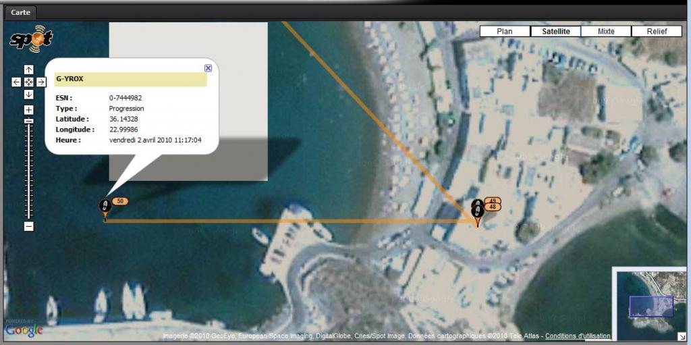
Task: Open Conditions d'utilisation link
Action: [578, 336]
